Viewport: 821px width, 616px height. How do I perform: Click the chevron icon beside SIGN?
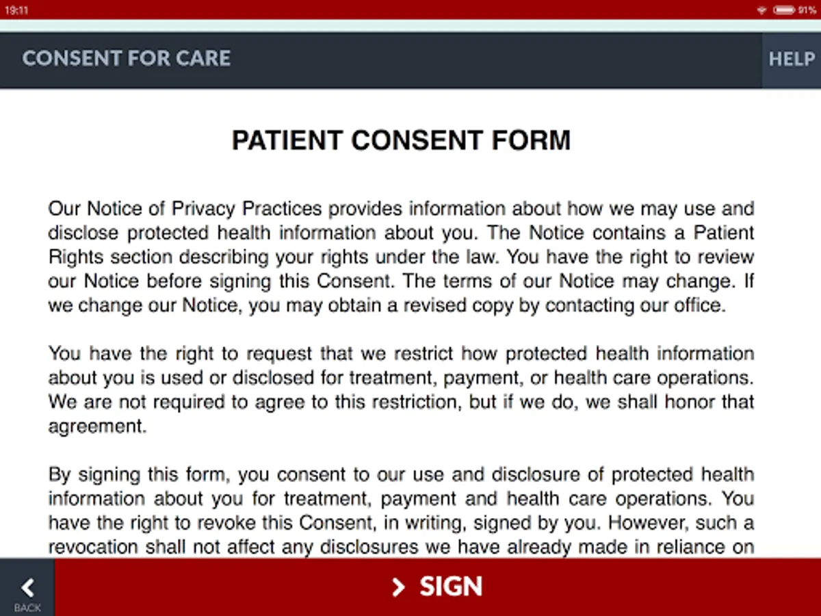tap(398, 587)
